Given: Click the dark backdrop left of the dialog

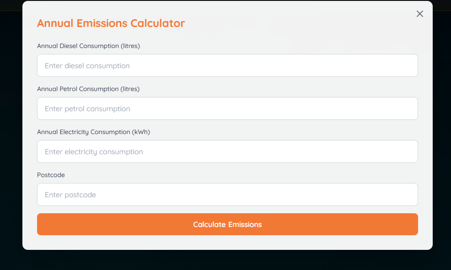Looking at the screenshot, I should [x=11, y=137].
